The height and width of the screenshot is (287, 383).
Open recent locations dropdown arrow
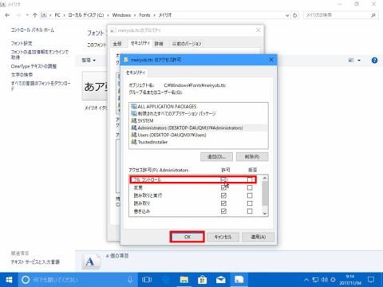click(27, 15)
